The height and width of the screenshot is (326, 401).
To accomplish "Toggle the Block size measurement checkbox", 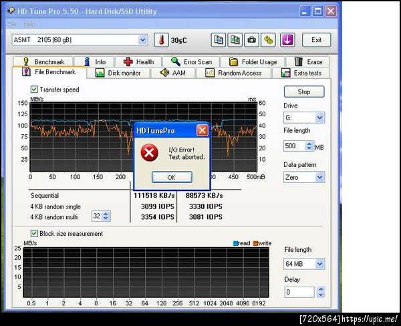I will 34,233.
